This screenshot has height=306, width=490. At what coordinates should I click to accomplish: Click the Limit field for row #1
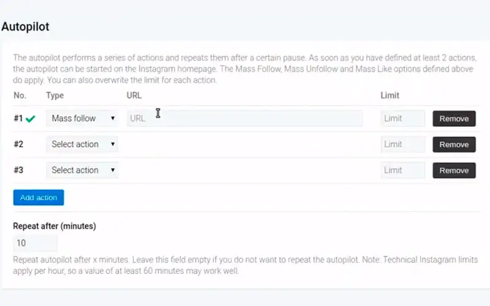tap(402, 119)
